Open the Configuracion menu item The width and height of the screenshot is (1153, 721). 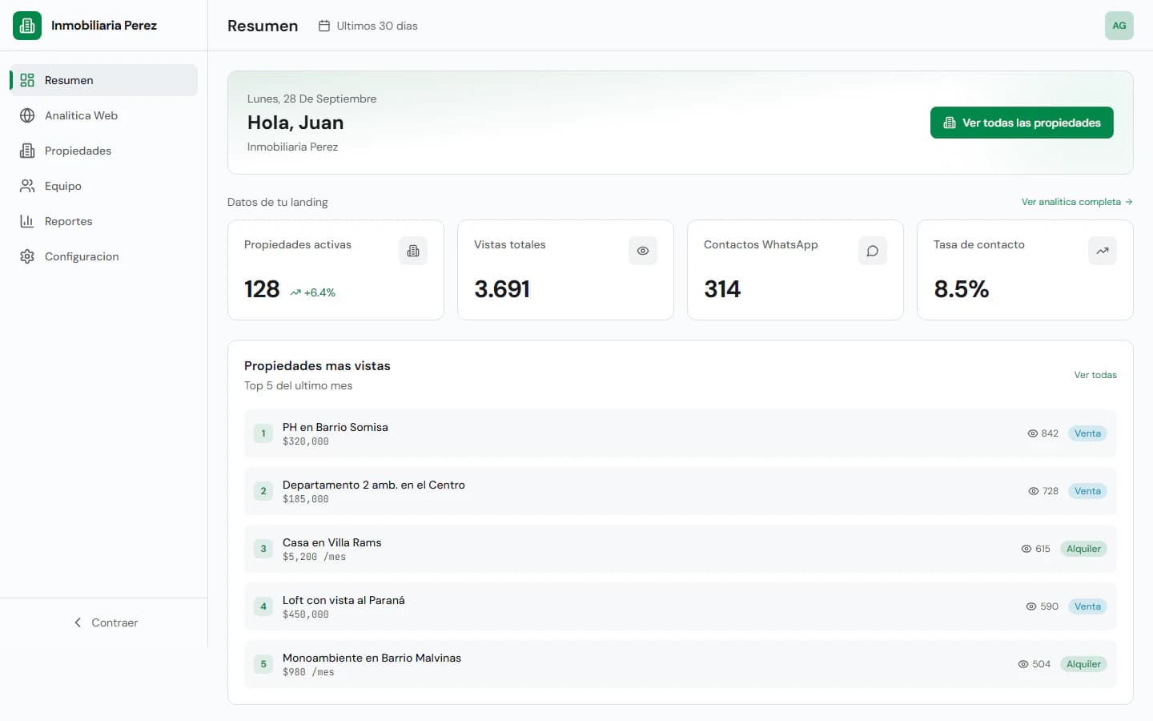104,256
